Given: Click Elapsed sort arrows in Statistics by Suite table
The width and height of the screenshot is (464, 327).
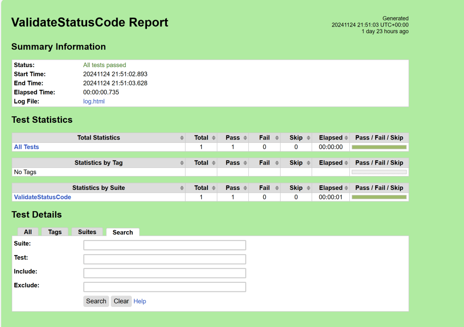Looking at the screenshot, I should point(346,188).
